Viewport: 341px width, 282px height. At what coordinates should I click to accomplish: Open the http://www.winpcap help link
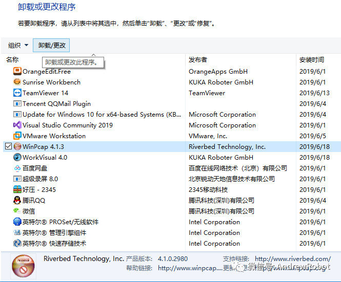(x=190, y=268)
